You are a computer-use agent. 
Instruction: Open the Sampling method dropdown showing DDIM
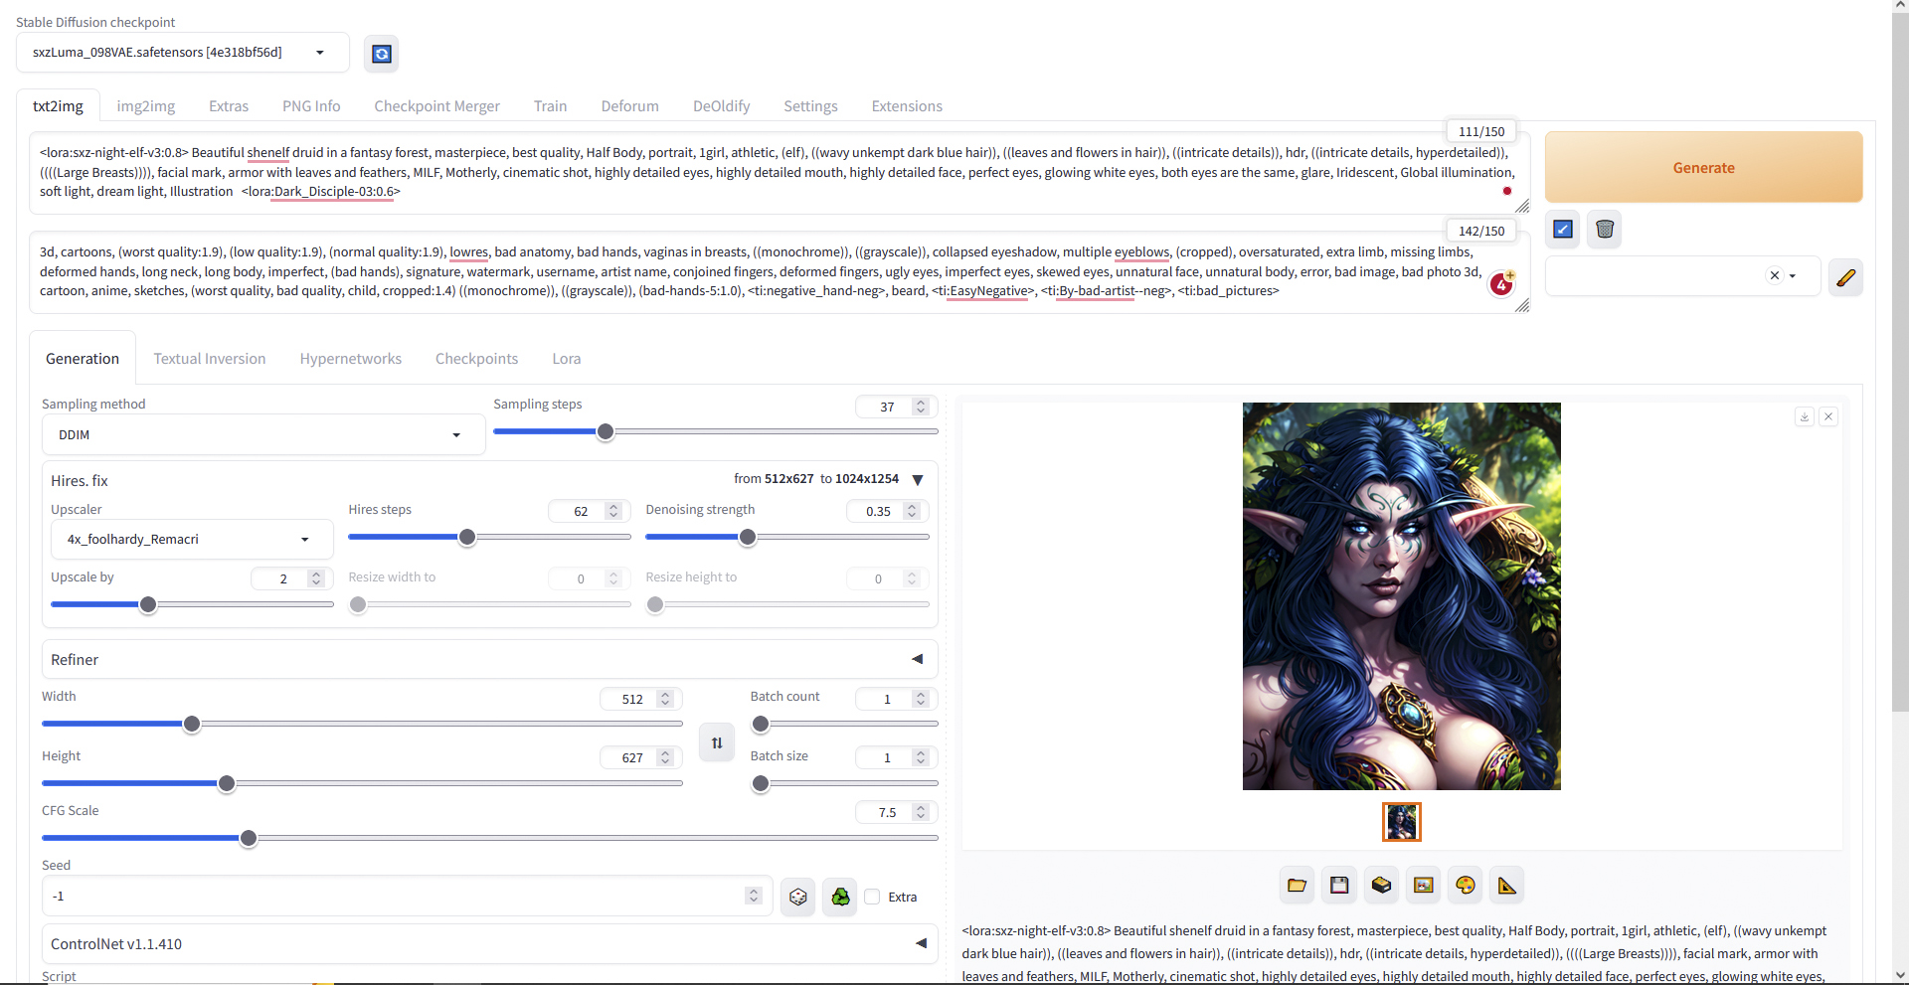pyautogui.click(x=262, y=435)
